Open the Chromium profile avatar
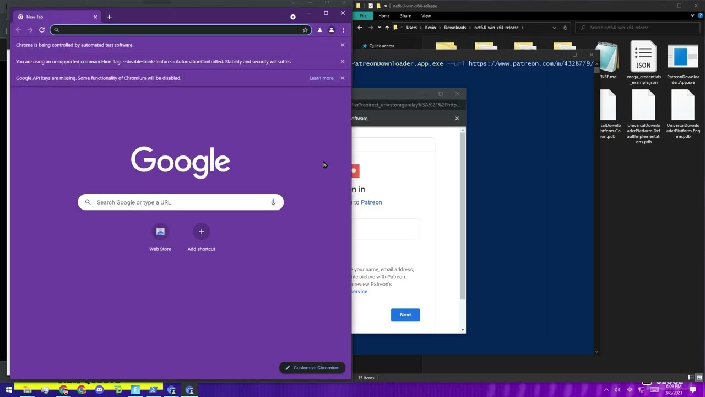The image size is (705, 397). click(x=332, y=30)
